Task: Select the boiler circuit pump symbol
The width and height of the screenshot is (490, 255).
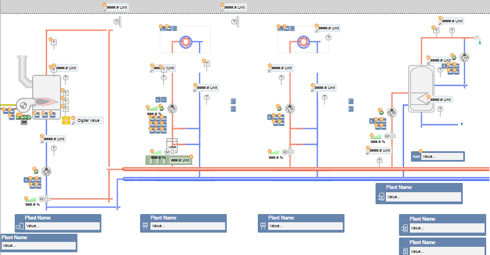Action: point(47,171)
